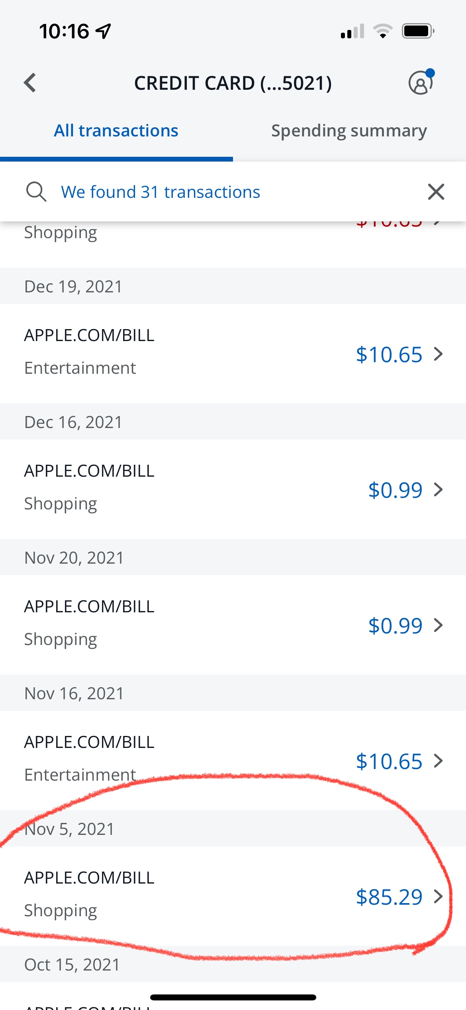Tap the location arrow beside the time
The image size is (466, 1010).
tap(103, 31)
